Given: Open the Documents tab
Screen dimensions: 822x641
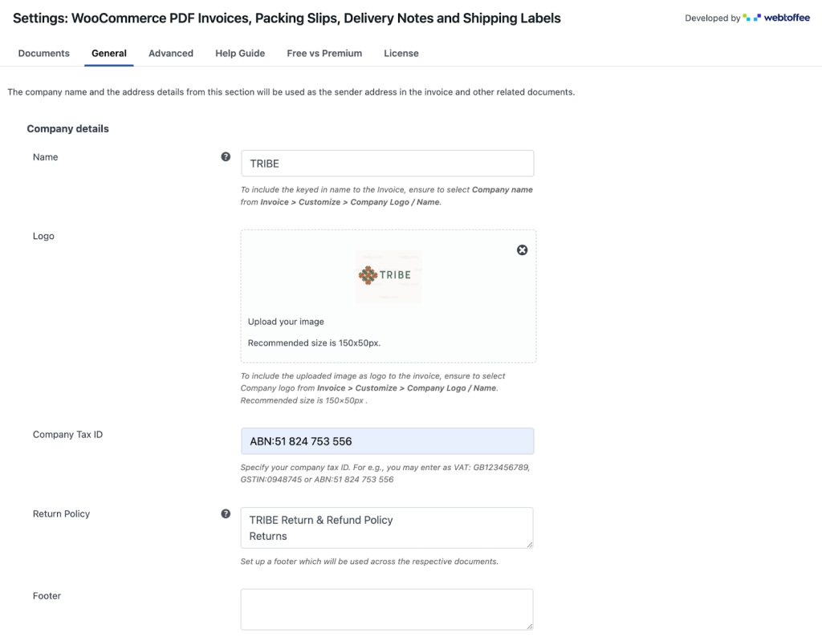Looking at the screenshot, I should [44, 53].
